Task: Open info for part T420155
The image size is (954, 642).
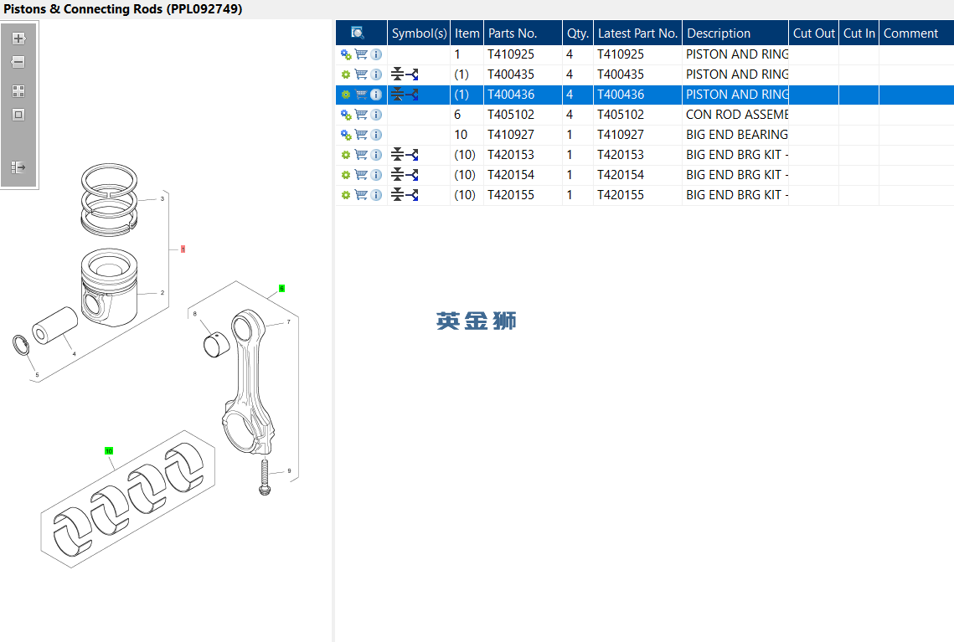Action: [x=376, y=195]
